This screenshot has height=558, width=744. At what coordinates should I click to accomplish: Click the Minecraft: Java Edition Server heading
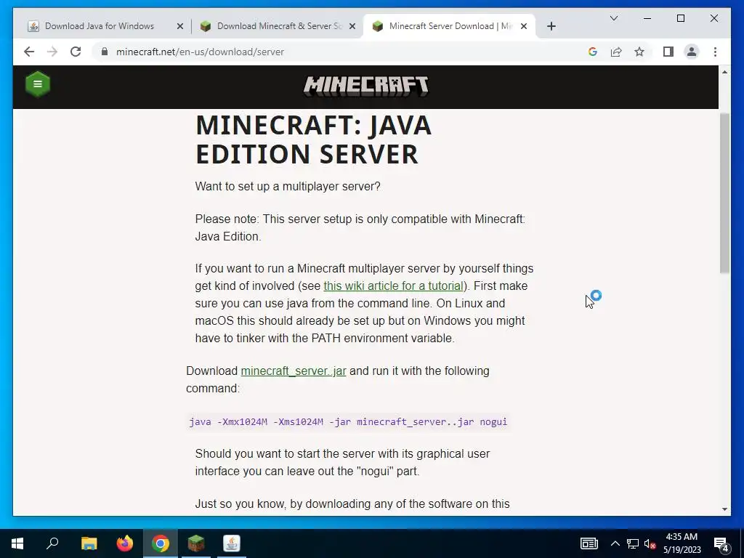[x=314, y=139]
